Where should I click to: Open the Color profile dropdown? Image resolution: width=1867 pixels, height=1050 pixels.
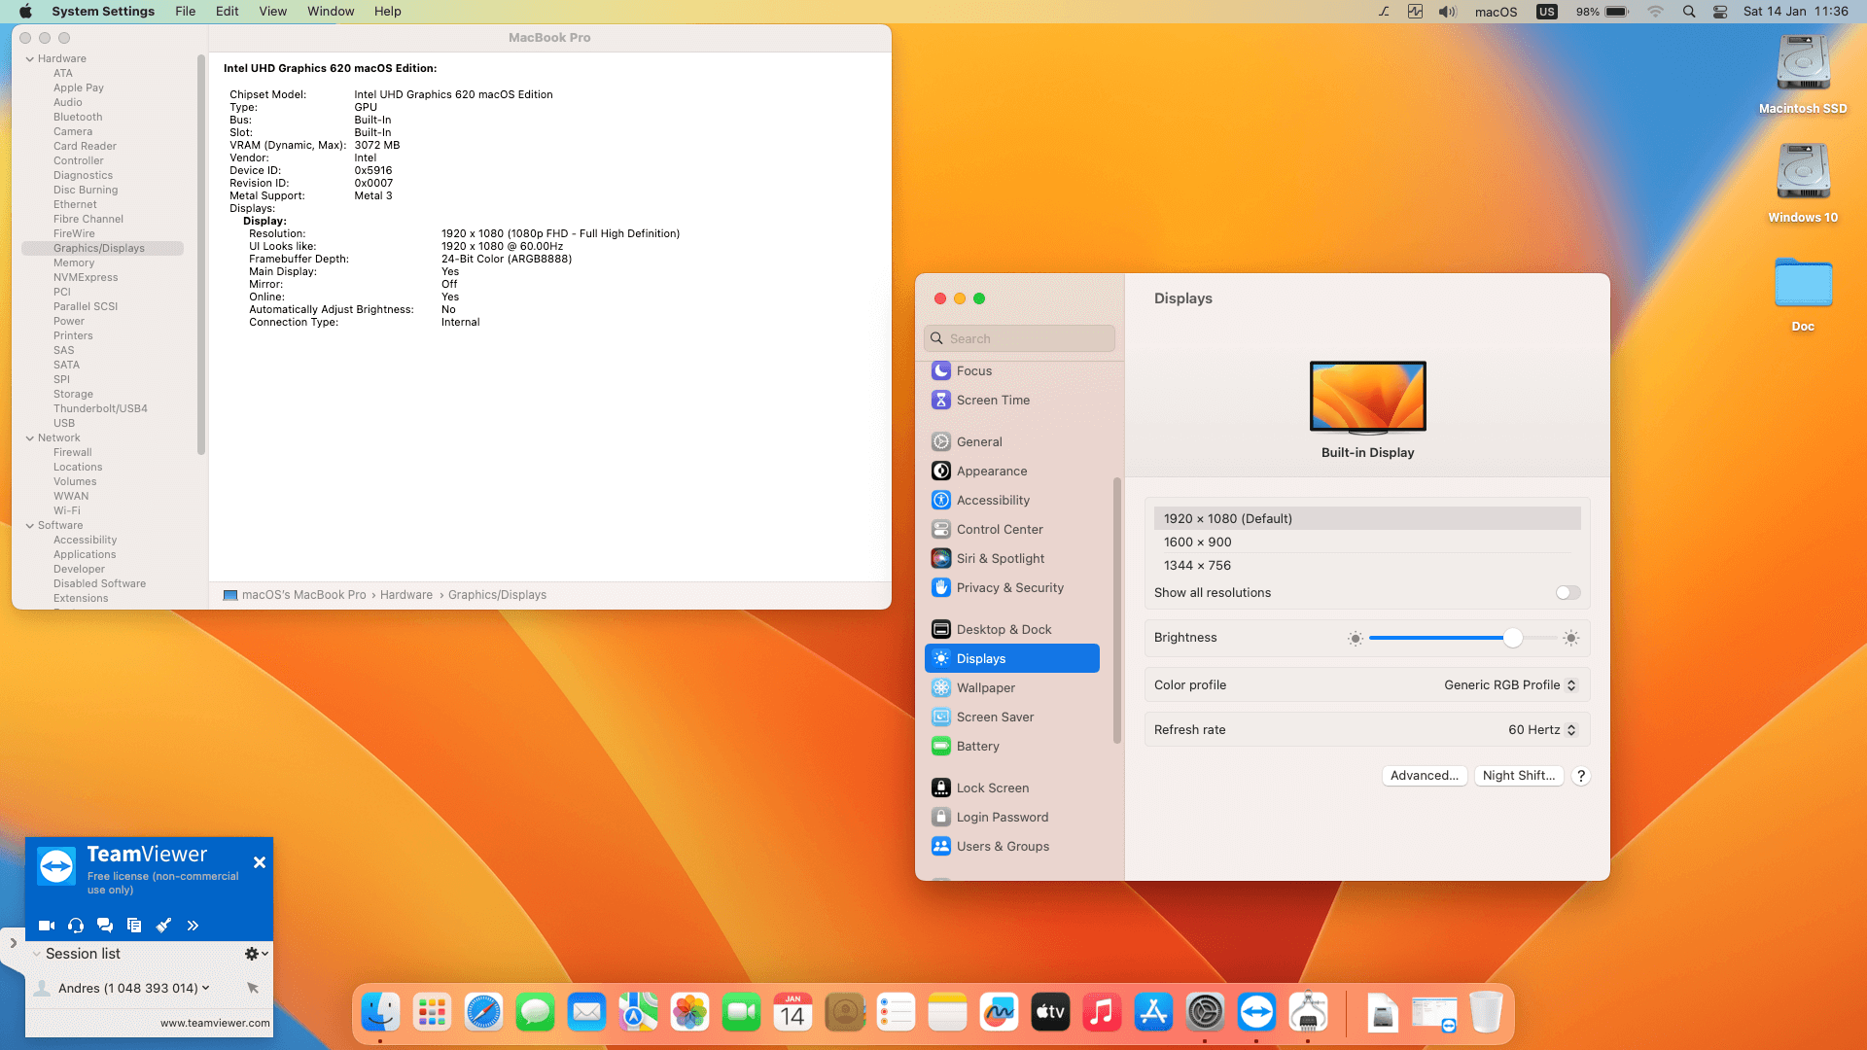pos(1509,685)
